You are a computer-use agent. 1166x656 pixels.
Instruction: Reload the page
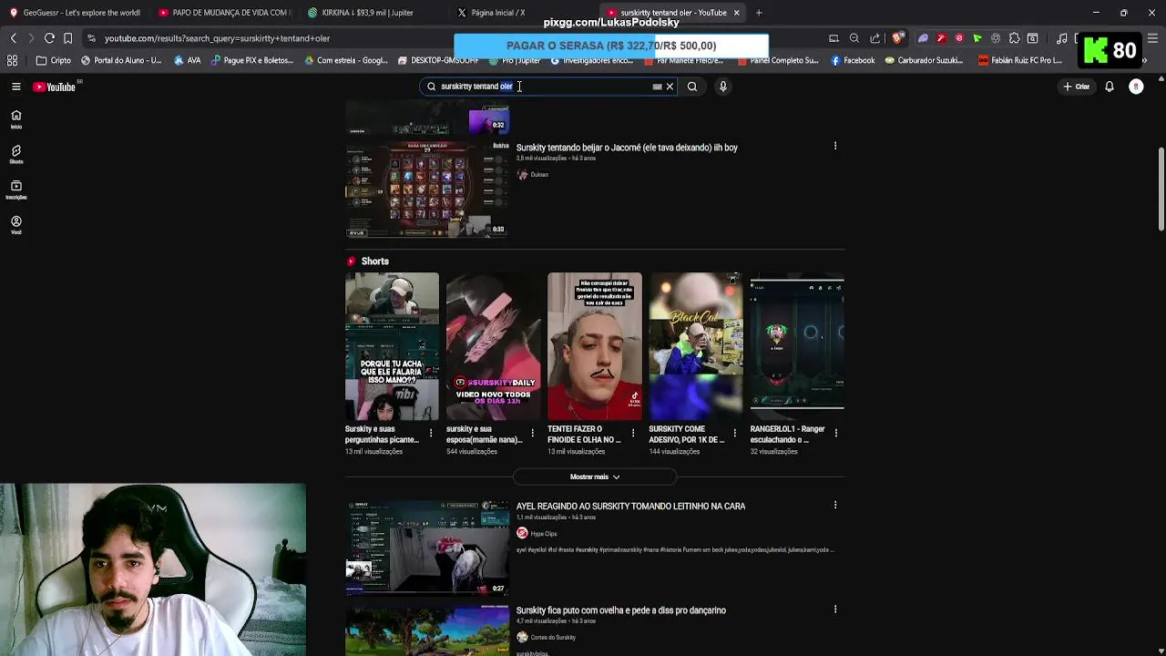[x=49, y=38]
